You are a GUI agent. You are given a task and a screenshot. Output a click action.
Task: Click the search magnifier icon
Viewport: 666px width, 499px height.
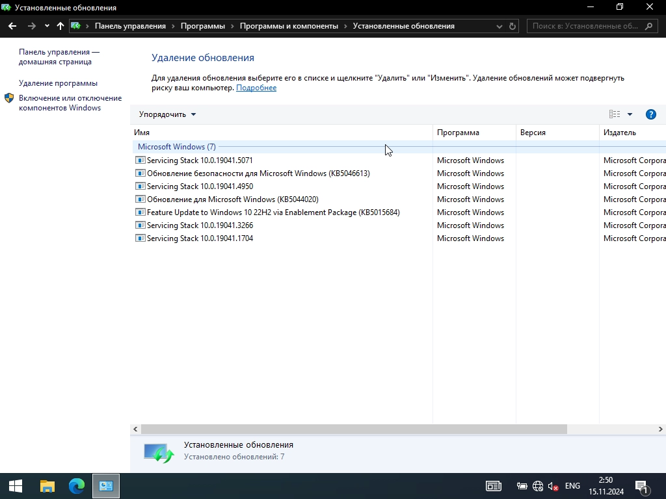(648, 26)
